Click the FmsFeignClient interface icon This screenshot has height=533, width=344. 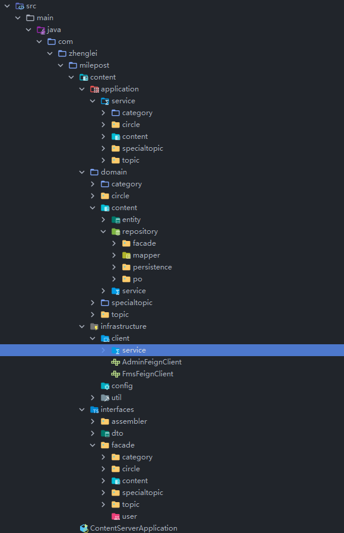[x=116, y=374]
